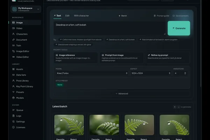Viewport: 210px width, 140px height.
Task: Click the Saved presets folder icon
Action: point(174,16)
